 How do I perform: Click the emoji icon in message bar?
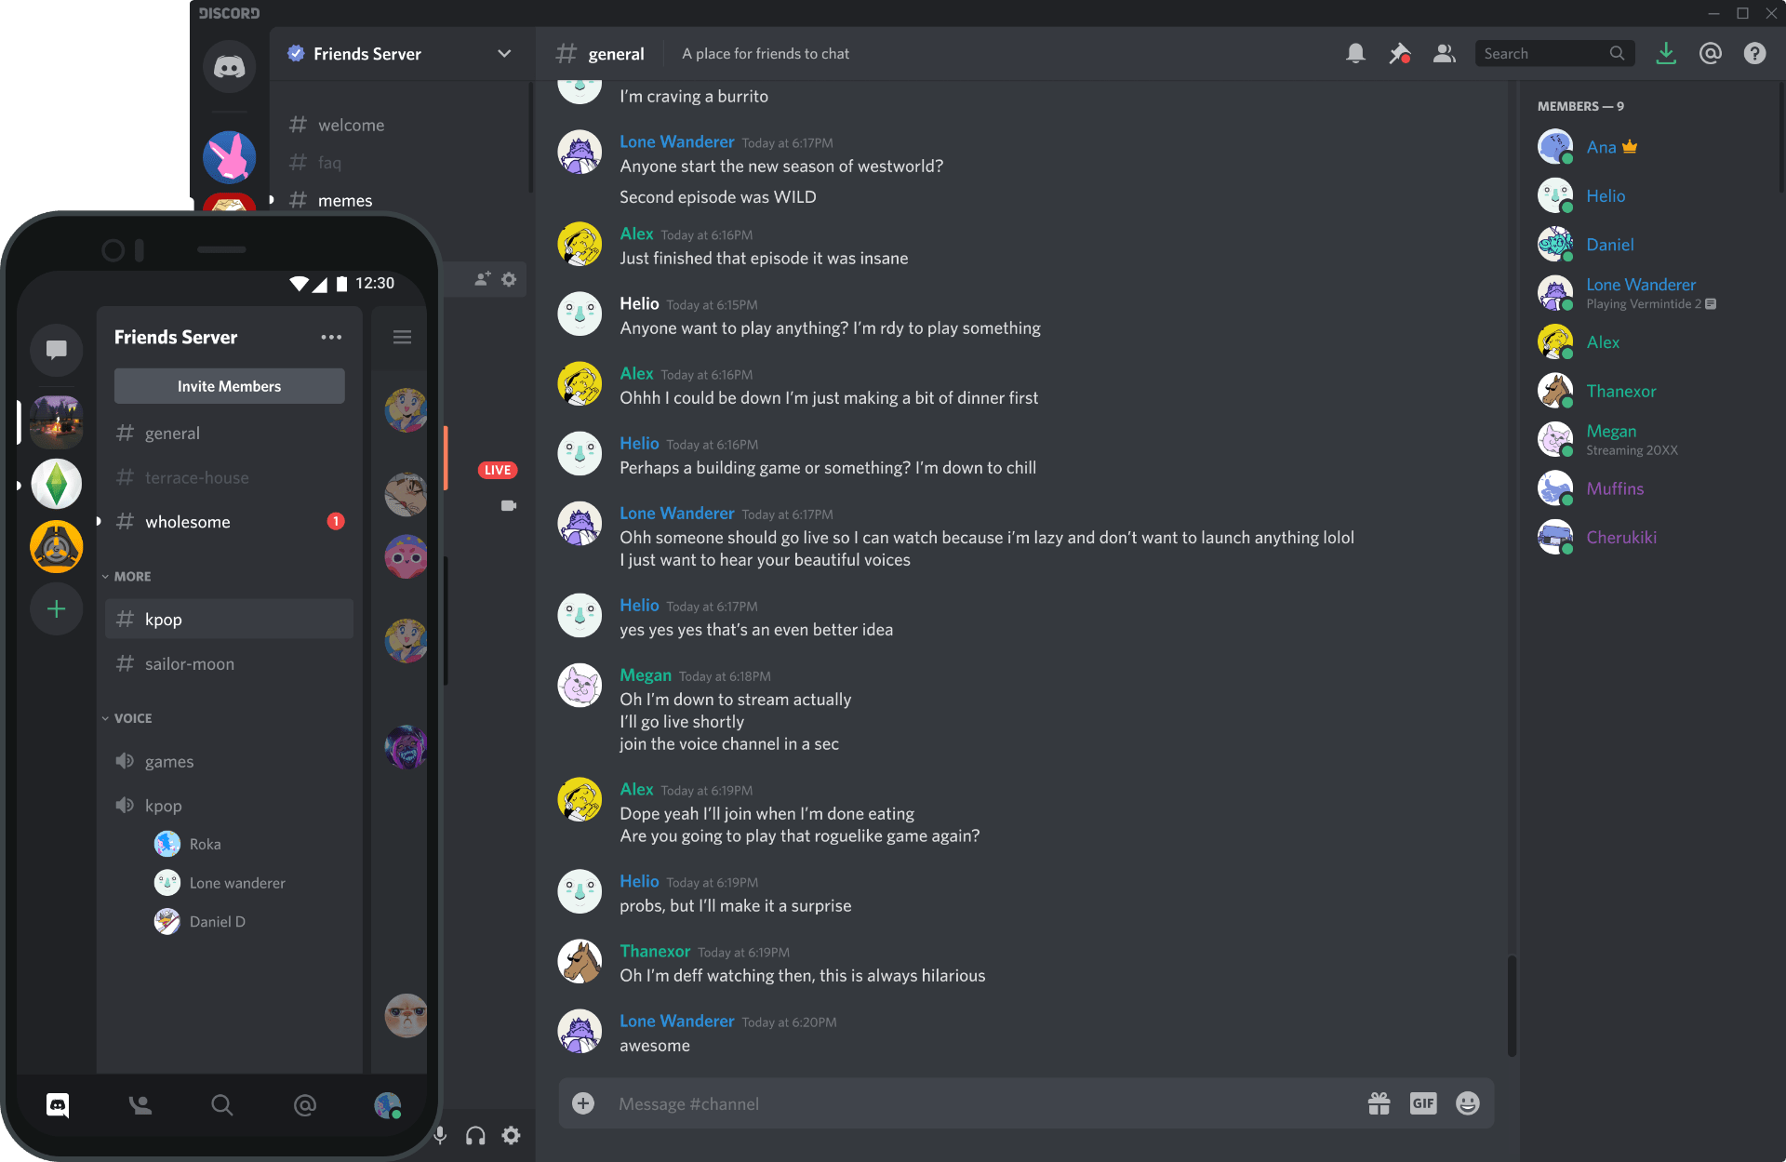pyautogui.click(x=1469, y=1104)
